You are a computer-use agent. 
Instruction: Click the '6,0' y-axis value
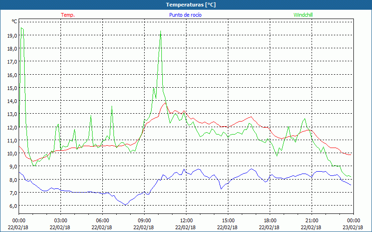click(x=13, y=206)
